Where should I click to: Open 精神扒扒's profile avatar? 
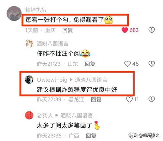(14, 13)
